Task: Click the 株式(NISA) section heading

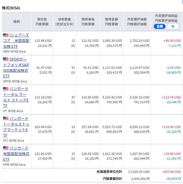Action: (11, 8)
